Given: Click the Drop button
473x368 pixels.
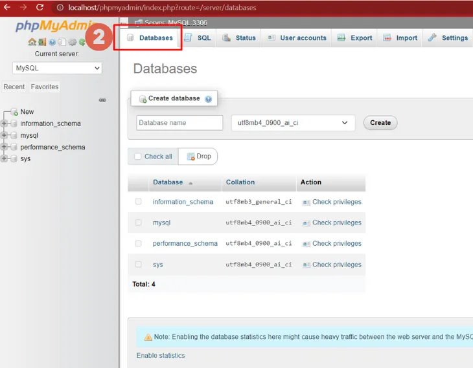Looking at the screenshot, I should click(x=198, y=157).
